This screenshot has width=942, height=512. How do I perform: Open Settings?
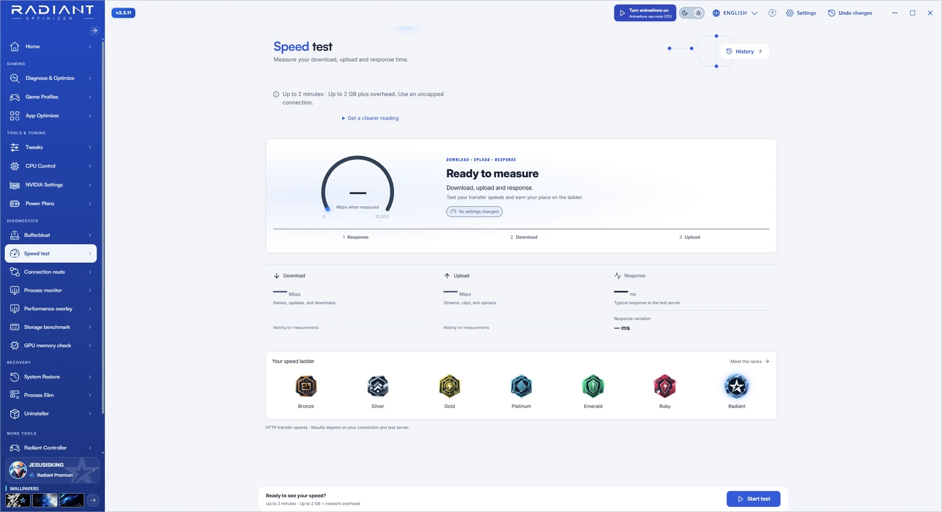[801, 13]
